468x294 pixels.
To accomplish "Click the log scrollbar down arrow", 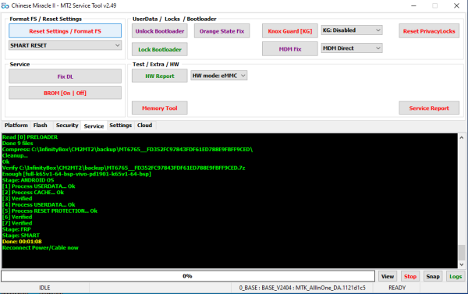I will [x=462, y=264].
